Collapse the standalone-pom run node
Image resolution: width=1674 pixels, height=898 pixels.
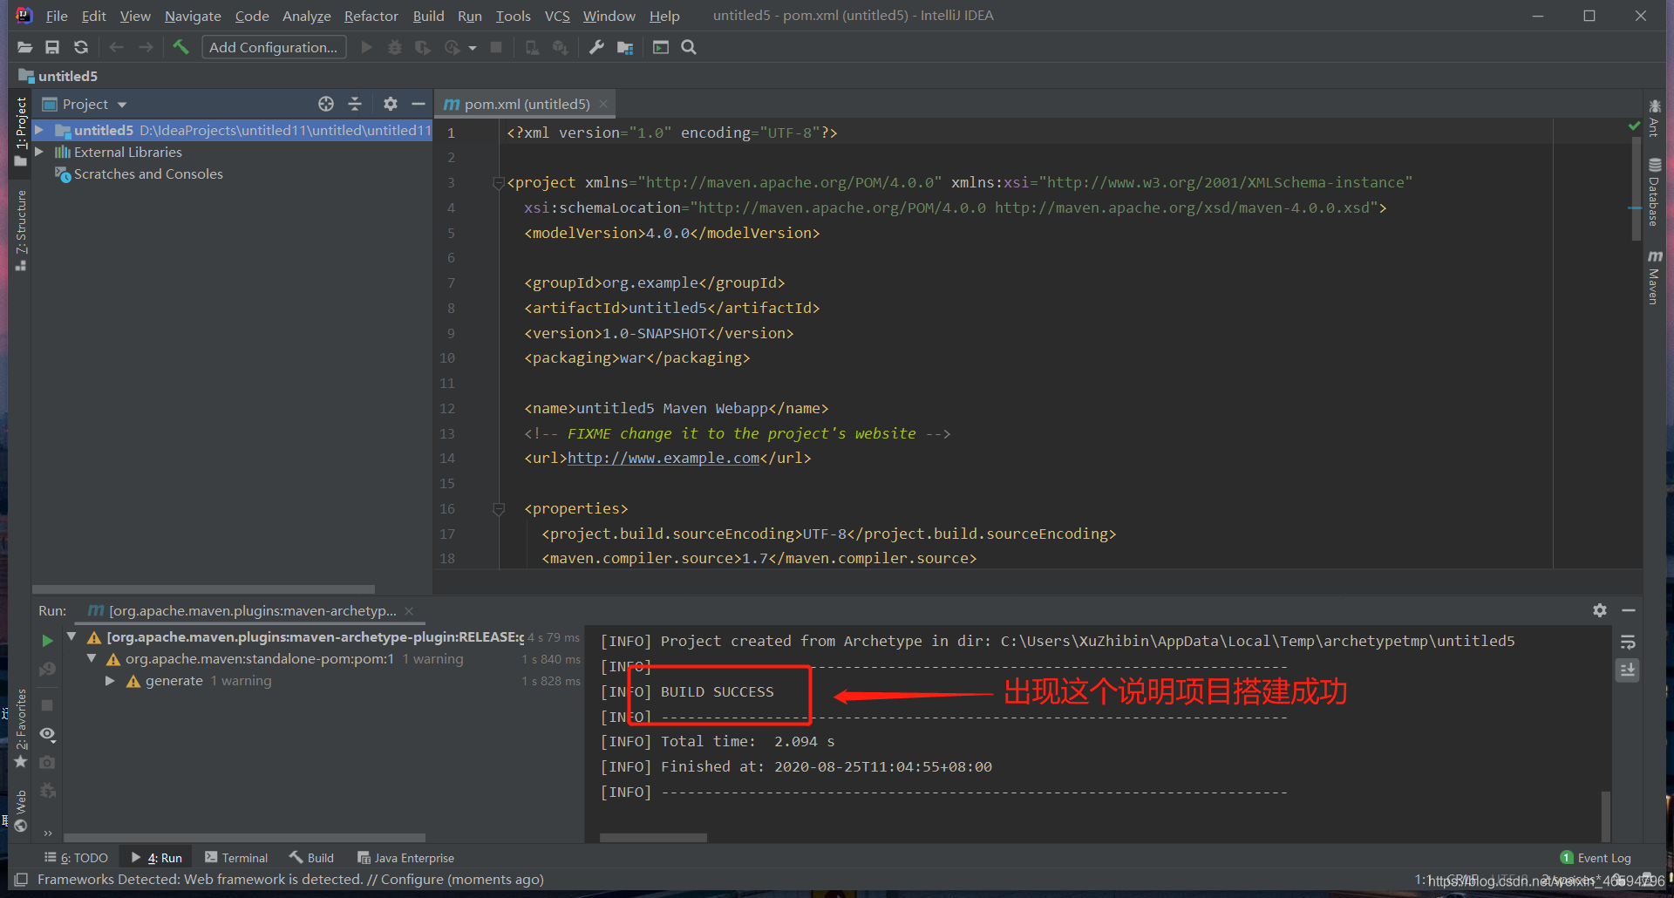(x=92, y=658)
